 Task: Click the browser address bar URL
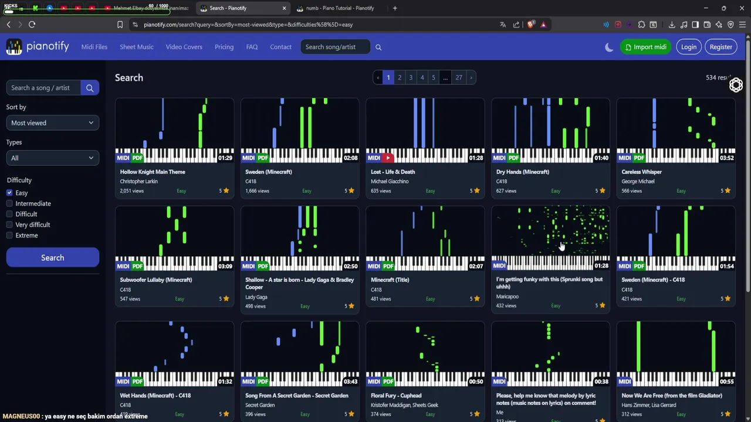click(248, 25)
